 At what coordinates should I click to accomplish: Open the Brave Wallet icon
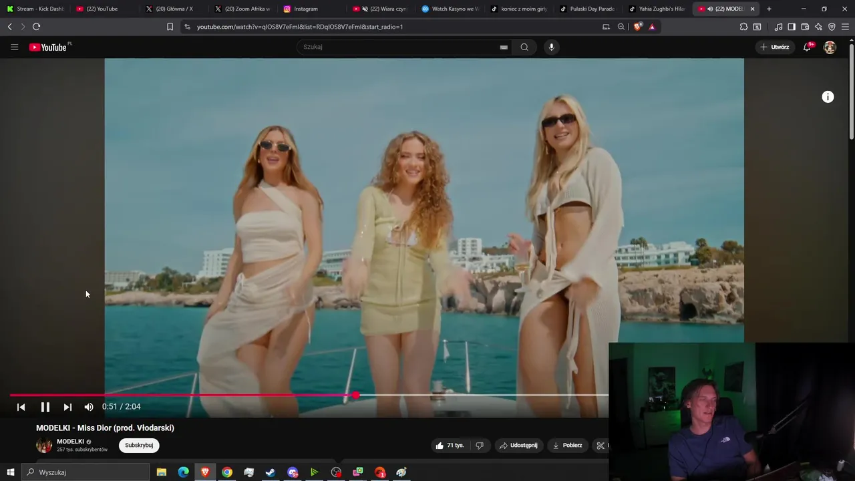(805, 27)
